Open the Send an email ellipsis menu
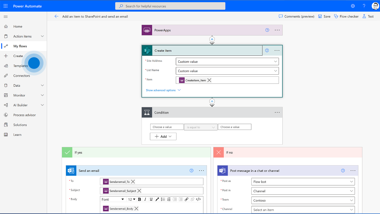The height and width of the screenshot is (214, 380). [201, 171]
